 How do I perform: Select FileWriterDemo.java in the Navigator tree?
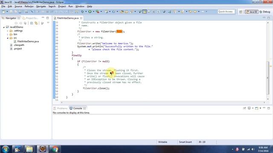pos(28,42)
